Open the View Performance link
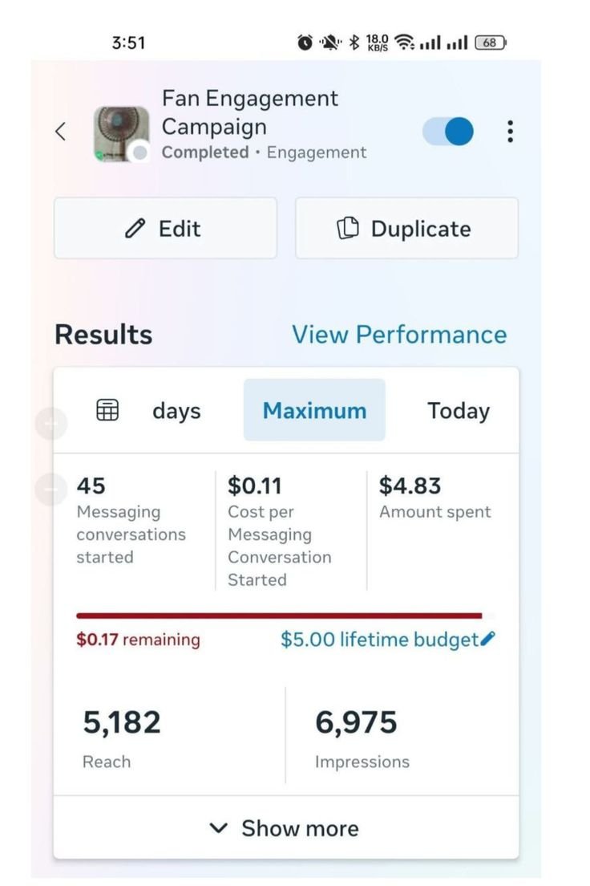The image size is (590, 886). coord(398,335)
